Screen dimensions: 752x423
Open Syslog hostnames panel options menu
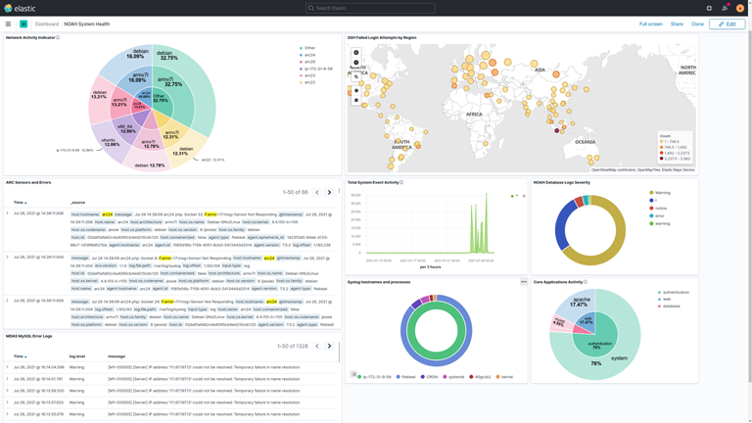524,282
